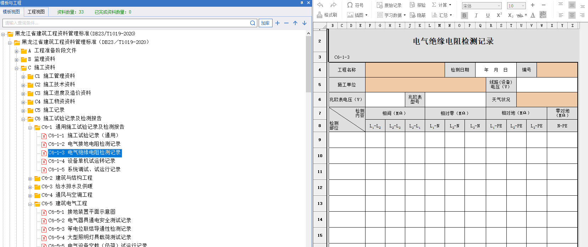Click the 工程名称 orange input cell
Viewport: 588px width, 247px height.
[405, 70]
